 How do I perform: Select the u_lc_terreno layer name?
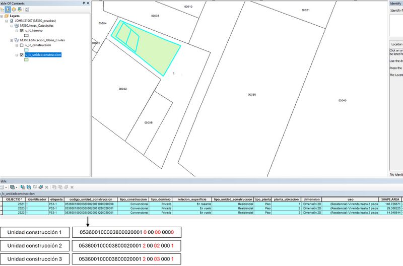(34, 31)
